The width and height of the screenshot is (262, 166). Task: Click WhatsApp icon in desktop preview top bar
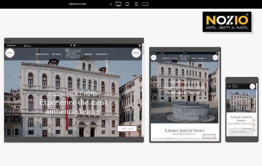point(28,46)
